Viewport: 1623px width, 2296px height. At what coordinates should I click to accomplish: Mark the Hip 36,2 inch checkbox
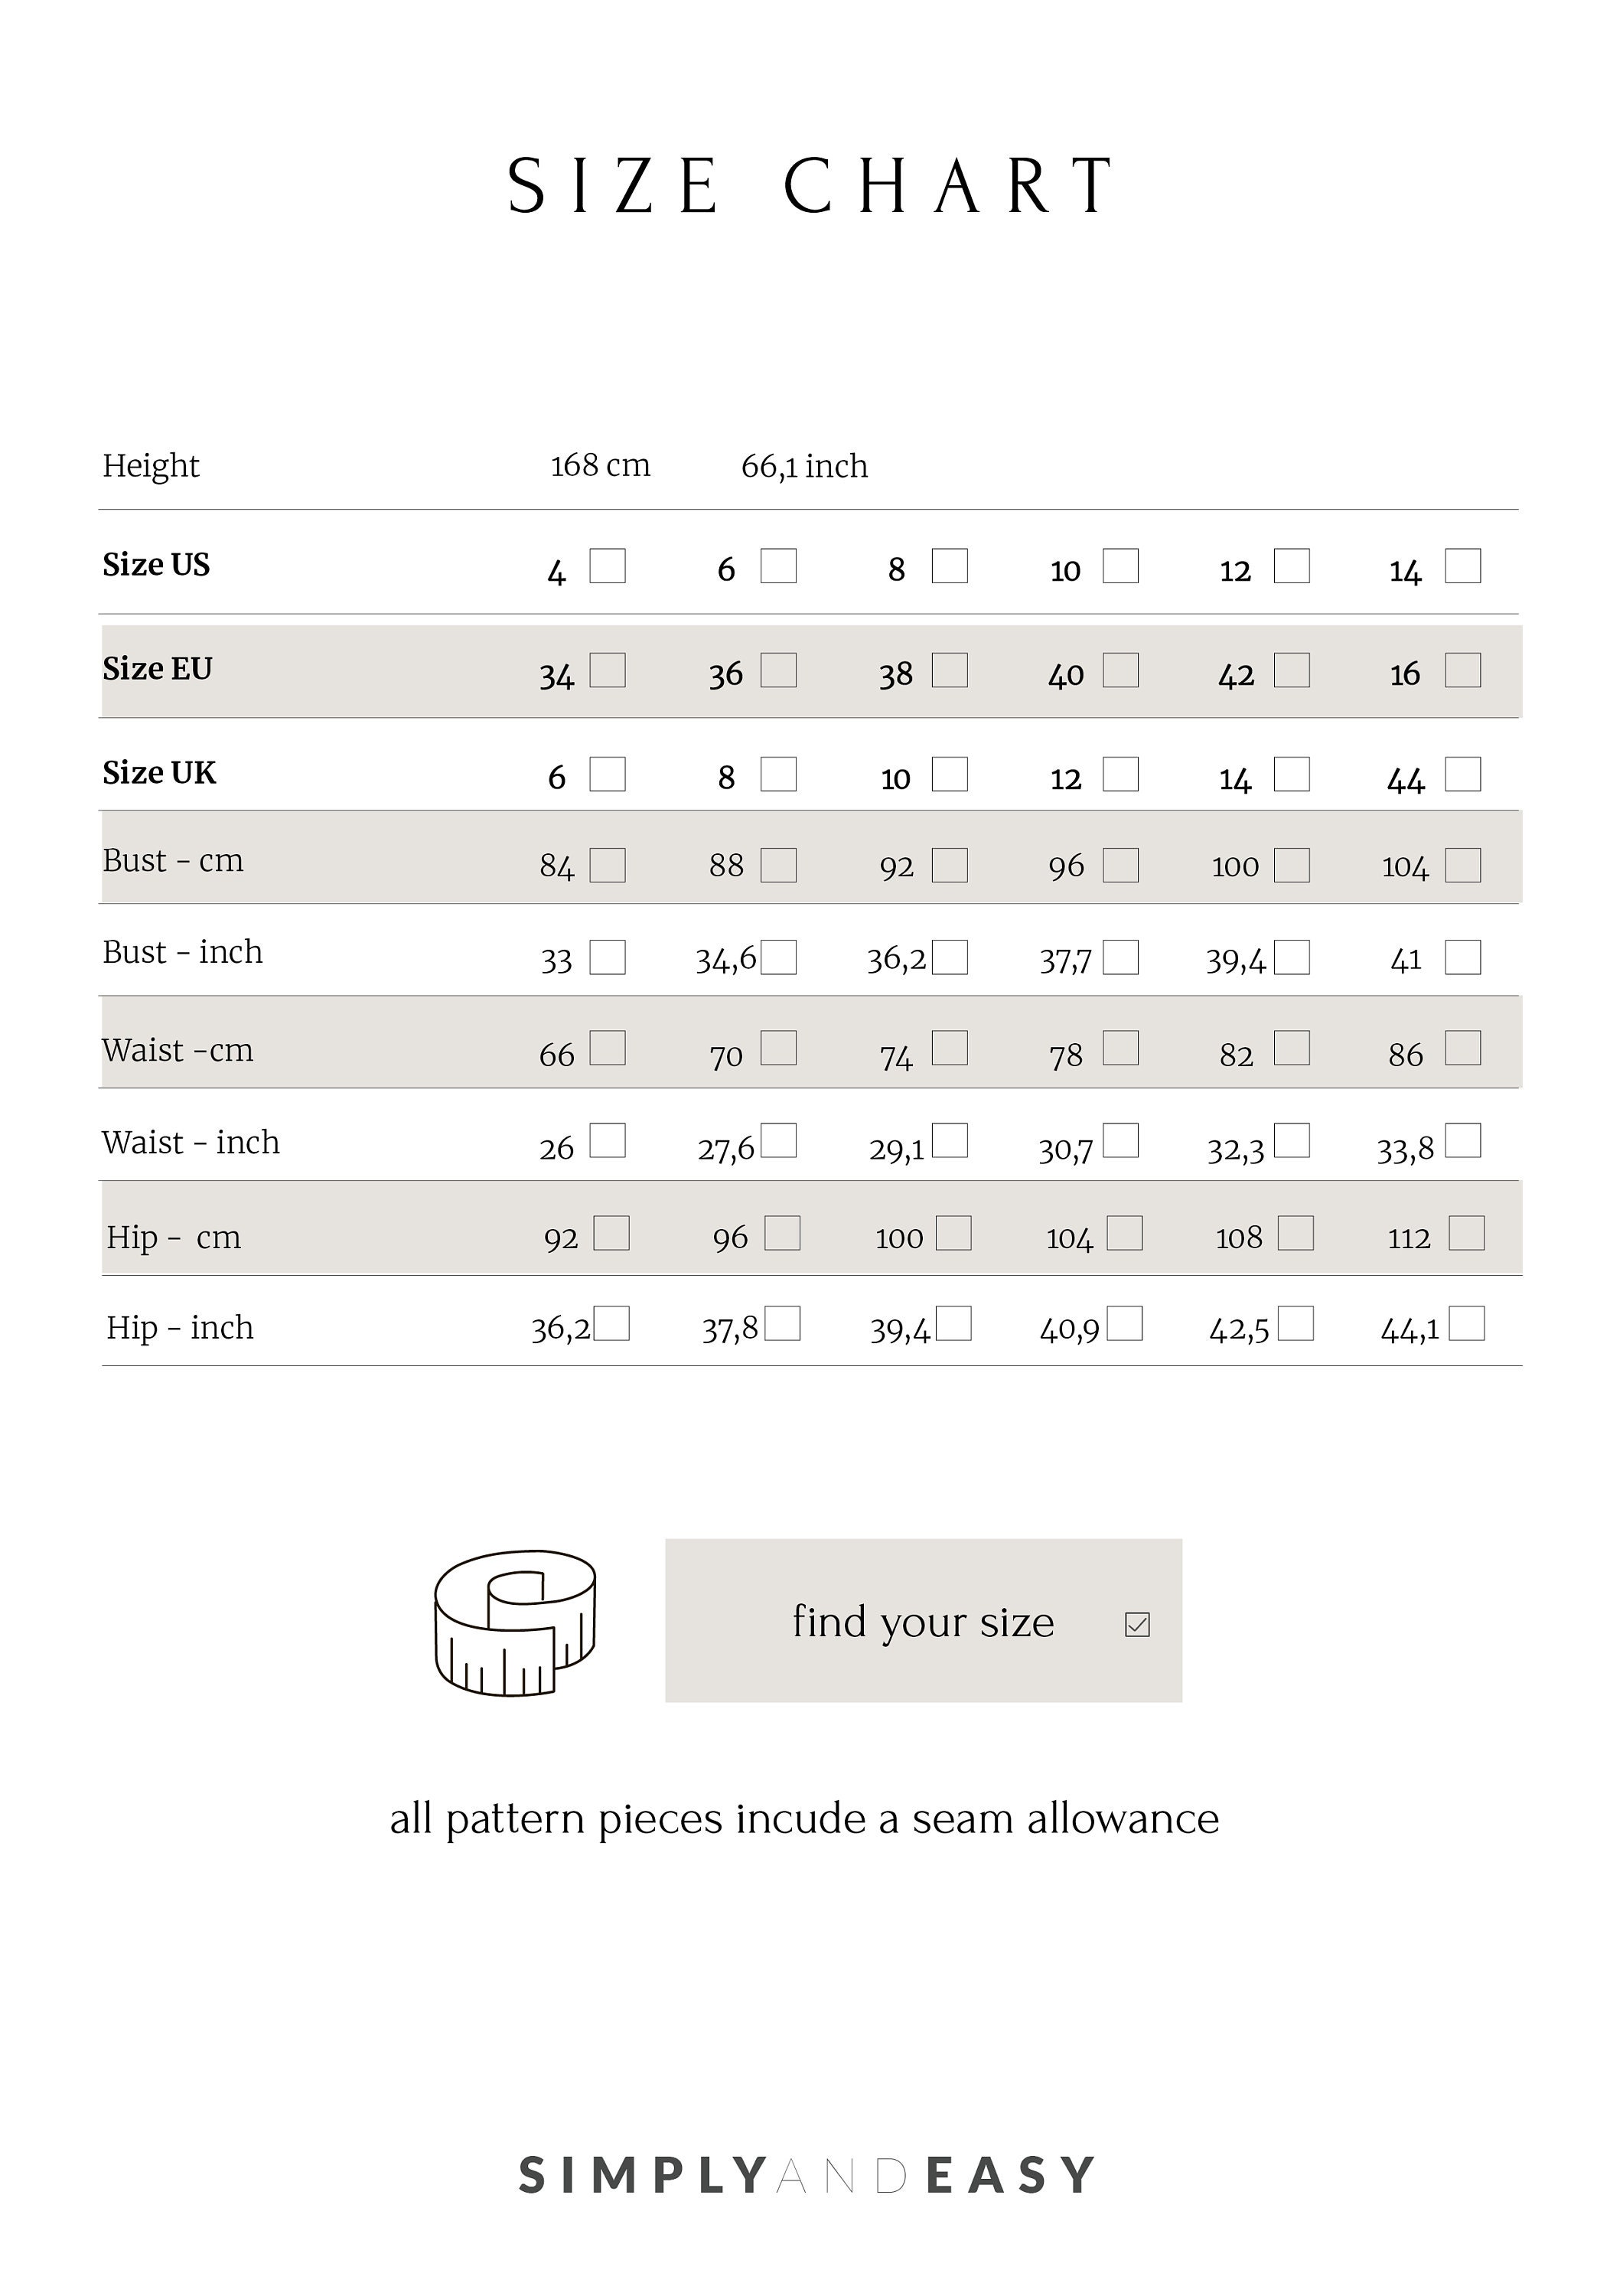611,1322
